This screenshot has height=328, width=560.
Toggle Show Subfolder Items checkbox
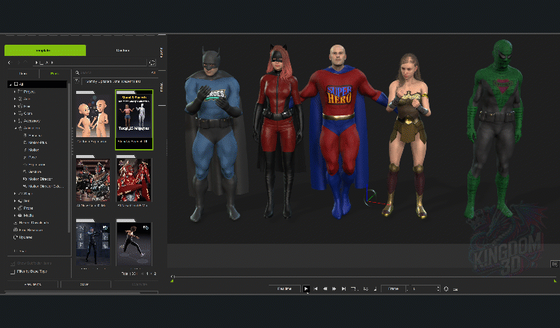[x=11, y=263]
